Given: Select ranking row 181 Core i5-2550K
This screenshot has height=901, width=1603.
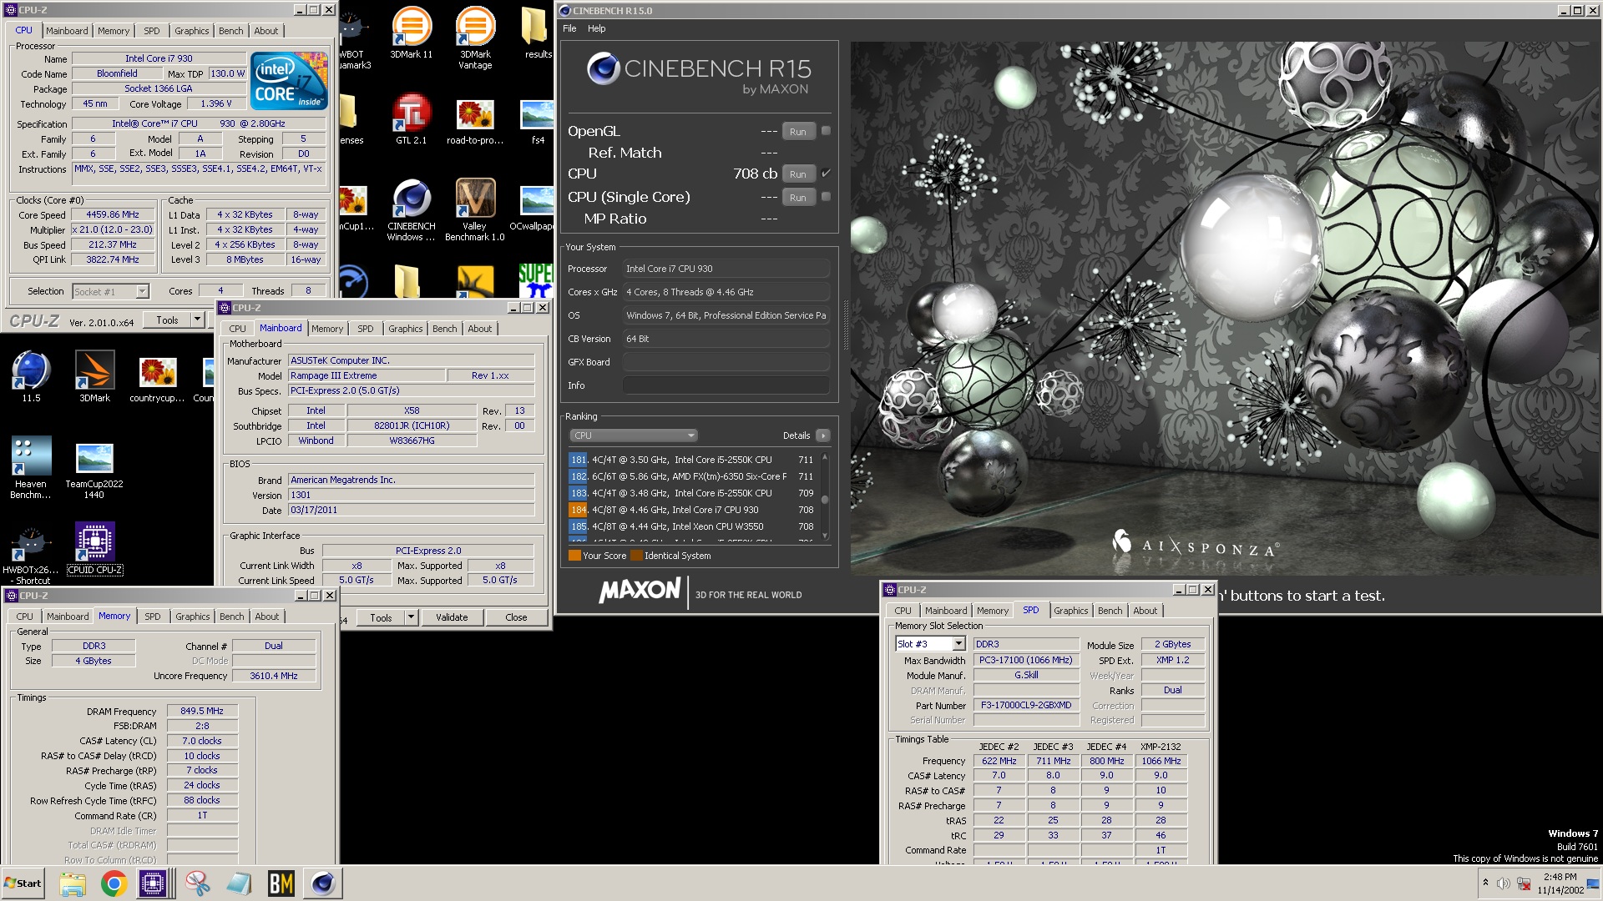Looking at the screenshot, I should click(690, 460).
